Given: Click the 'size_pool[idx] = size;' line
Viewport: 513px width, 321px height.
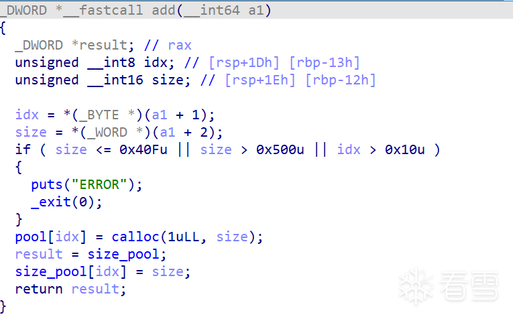Looking at the screenshot, I should pyautogui.click(x=103, y=271).
